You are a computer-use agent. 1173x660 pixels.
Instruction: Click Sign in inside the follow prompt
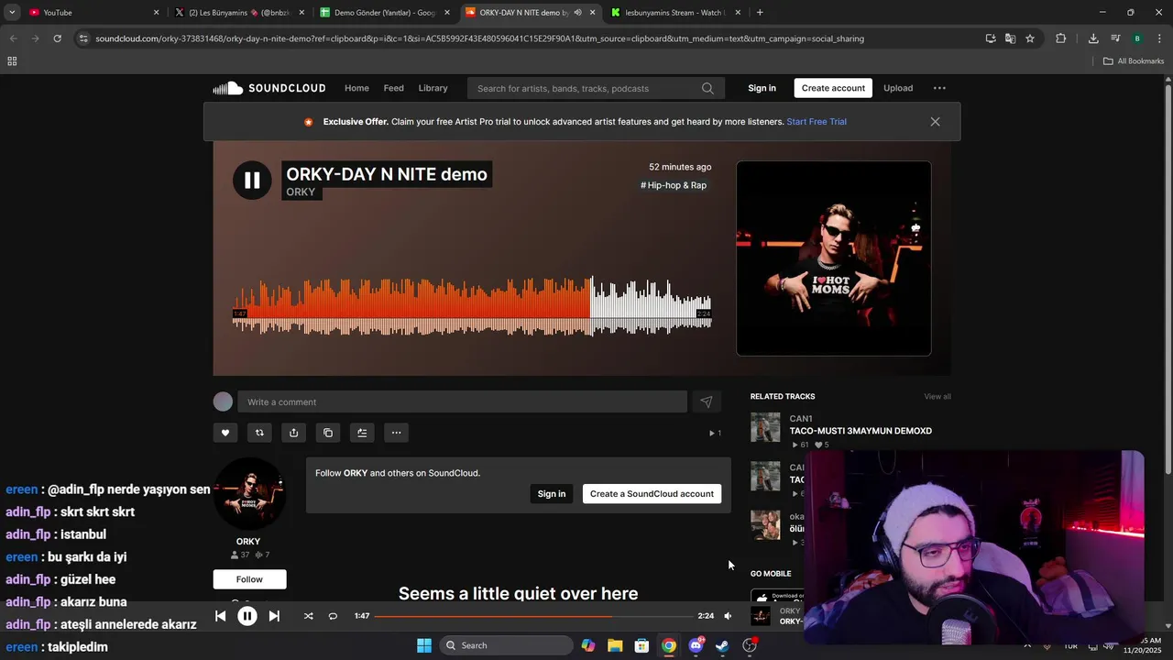point(552,493)
